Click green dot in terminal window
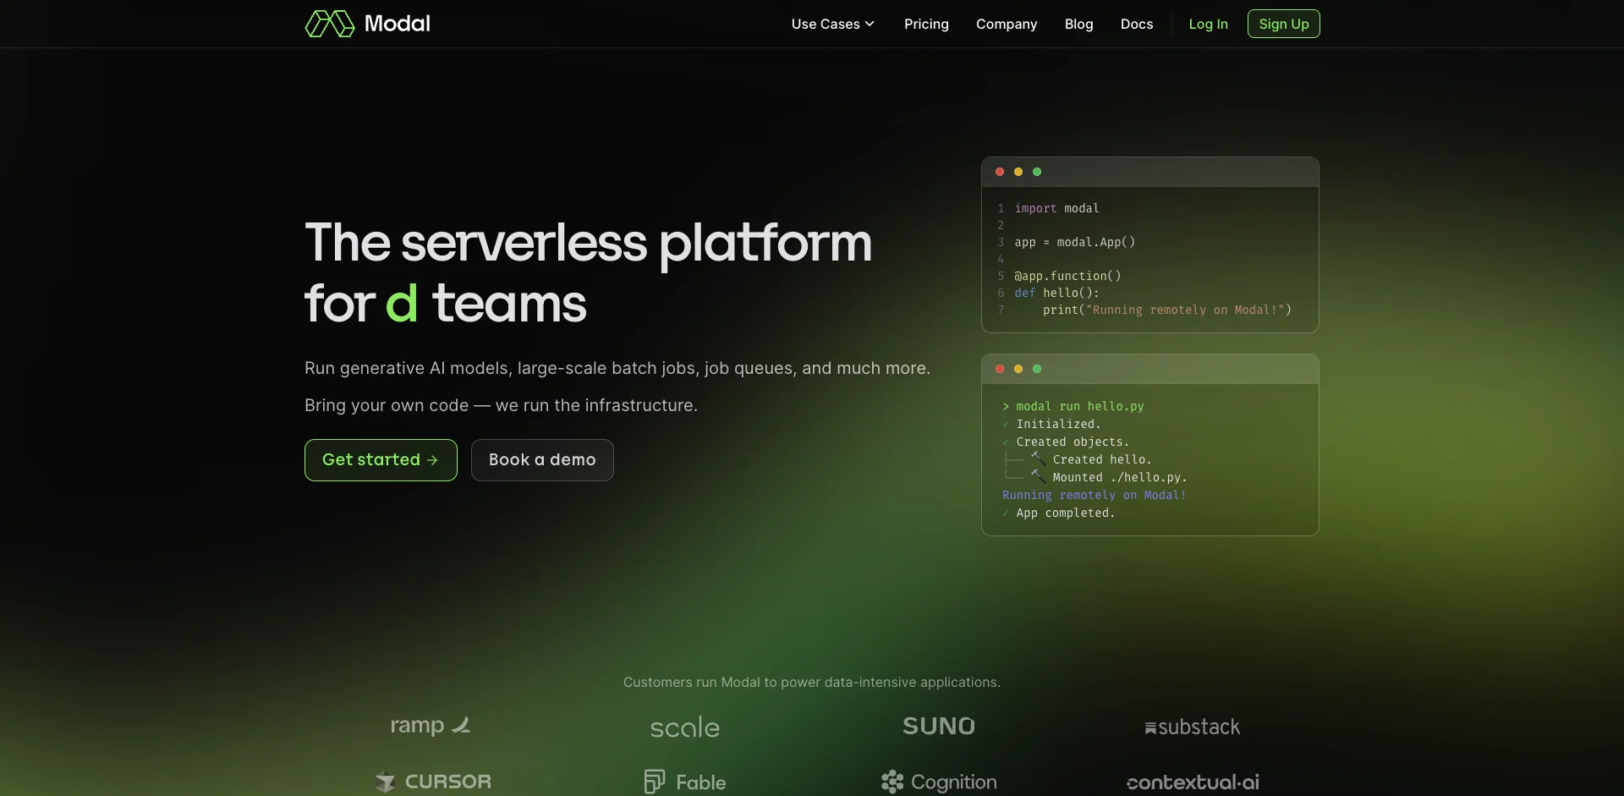The width and height of the screenshot is (1624, 796). click(x=1037, y=369)
